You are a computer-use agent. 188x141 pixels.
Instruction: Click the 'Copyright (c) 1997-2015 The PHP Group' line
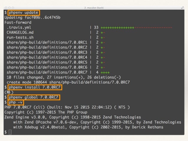pos(46,112)
